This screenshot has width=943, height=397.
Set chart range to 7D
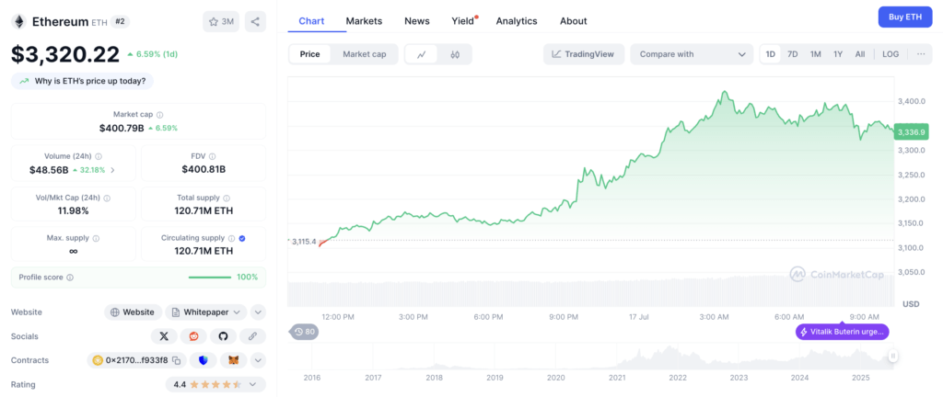pos(793,54)
